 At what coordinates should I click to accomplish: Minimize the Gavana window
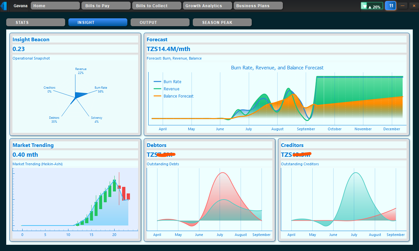tap(403, 6)
